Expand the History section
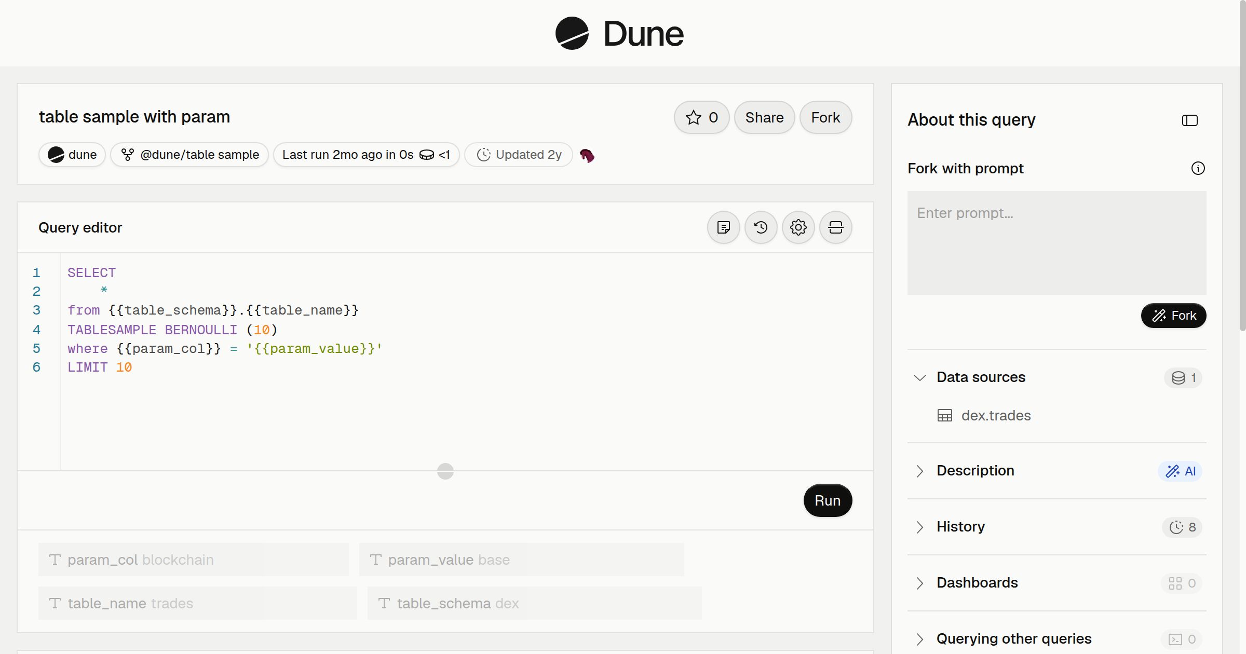1246x654 pixels. click(x=919, y=527)
